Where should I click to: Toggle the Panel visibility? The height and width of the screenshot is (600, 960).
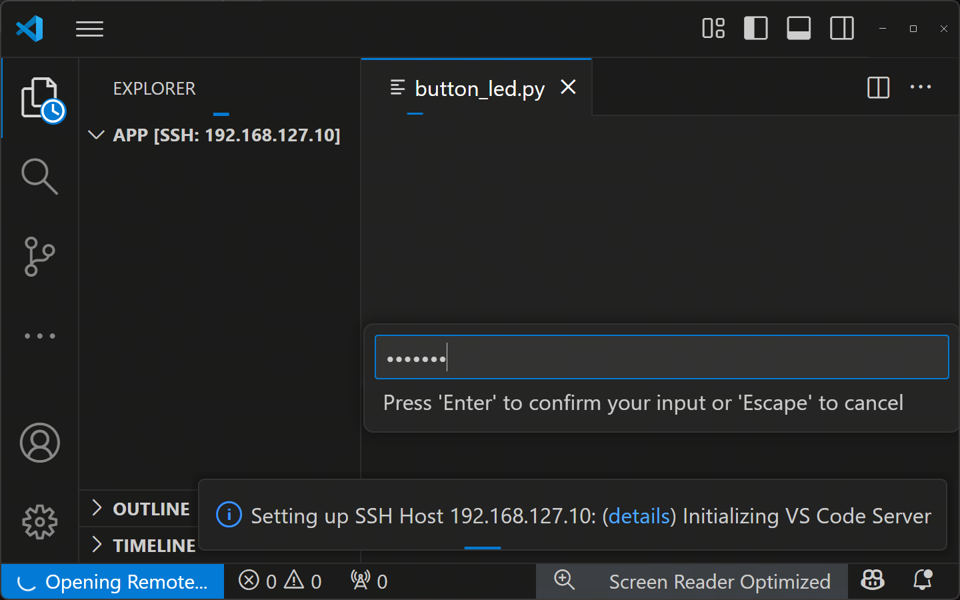pos(798,28)
